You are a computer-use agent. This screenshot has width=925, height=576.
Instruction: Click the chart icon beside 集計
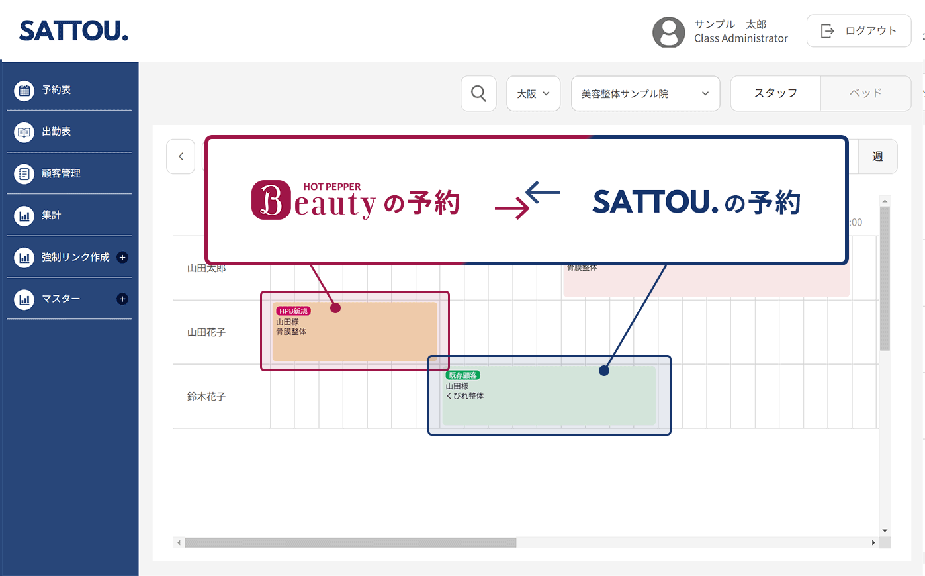(24, 215)
